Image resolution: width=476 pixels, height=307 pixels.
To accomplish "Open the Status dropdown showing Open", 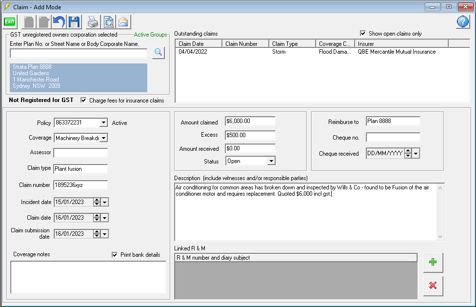I will 271,161.
